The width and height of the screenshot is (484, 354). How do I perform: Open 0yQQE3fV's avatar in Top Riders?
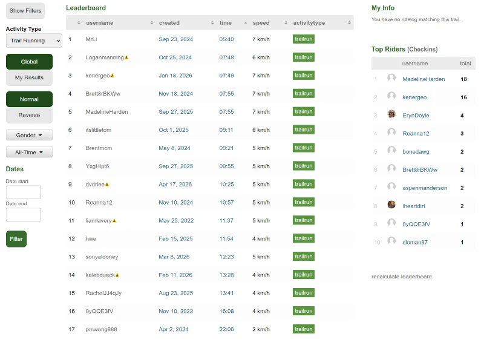point(391,223)
